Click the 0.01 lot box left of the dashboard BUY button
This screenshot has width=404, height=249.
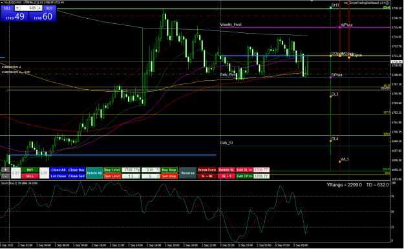click(x=16, y=173)
